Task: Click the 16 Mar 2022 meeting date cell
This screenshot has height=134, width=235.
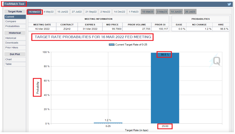Action: 42,29
